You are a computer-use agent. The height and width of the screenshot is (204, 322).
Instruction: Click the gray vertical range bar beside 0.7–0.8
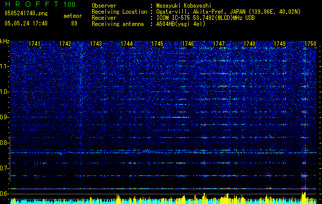tap(10, 159)
